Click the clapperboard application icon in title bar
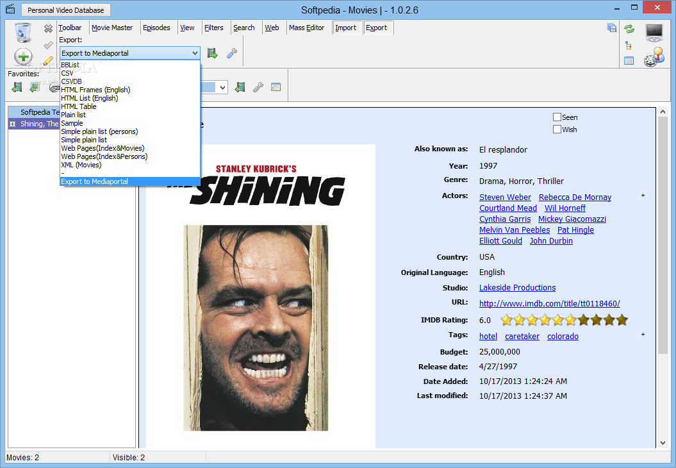 point(10,8)
